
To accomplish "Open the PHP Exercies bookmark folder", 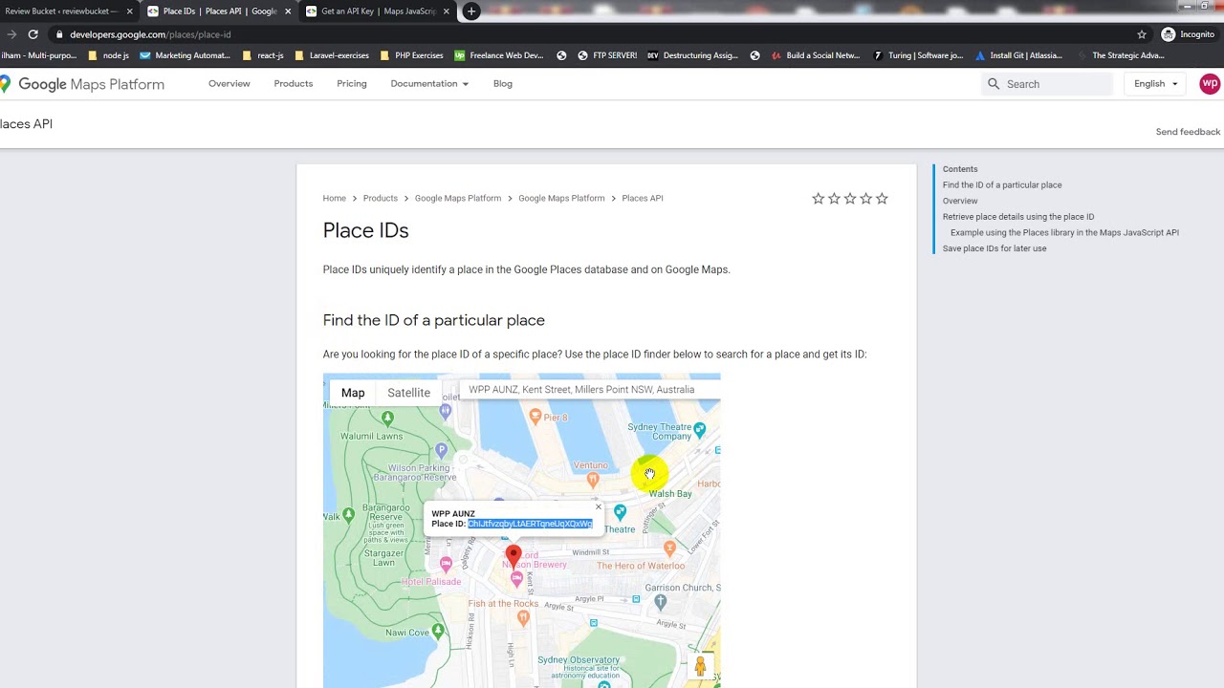I will (x=411, y=55).
